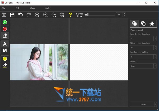The image size is (159, 111).
Task: Zoom out of the image
Action: (45, 15)
